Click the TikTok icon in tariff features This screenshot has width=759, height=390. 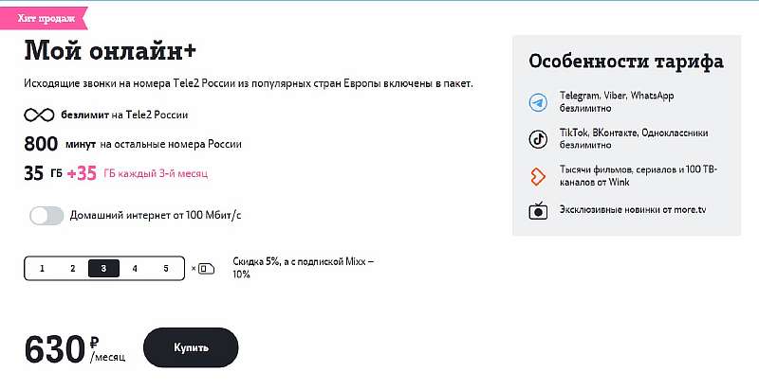[x=538, y=139]
